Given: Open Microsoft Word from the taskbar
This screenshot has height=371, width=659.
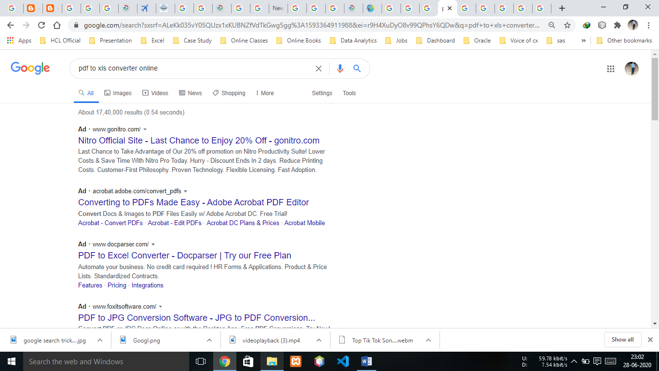Looking at the screenshot, I should pos(366,361).
